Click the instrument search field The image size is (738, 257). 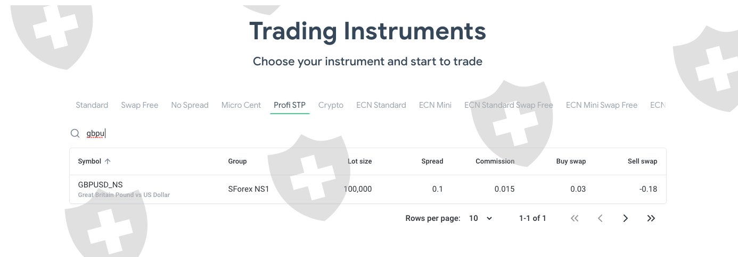point(319,133)
